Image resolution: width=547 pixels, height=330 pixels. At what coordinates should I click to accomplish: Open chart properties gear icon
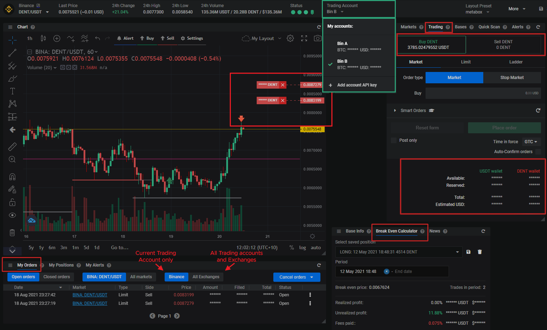click(x=290, y=38)
